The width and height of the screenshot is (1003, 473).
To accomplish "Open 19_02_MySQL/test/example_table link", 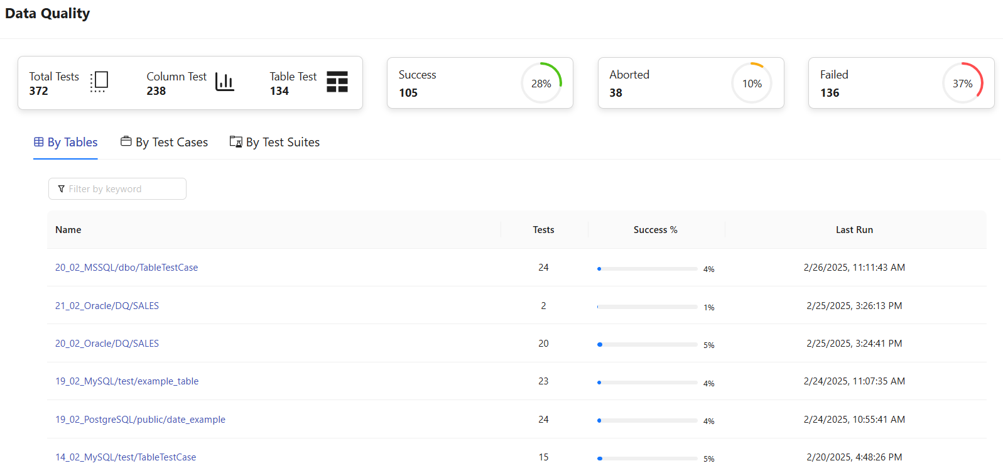I will click(x=127, y=381).
